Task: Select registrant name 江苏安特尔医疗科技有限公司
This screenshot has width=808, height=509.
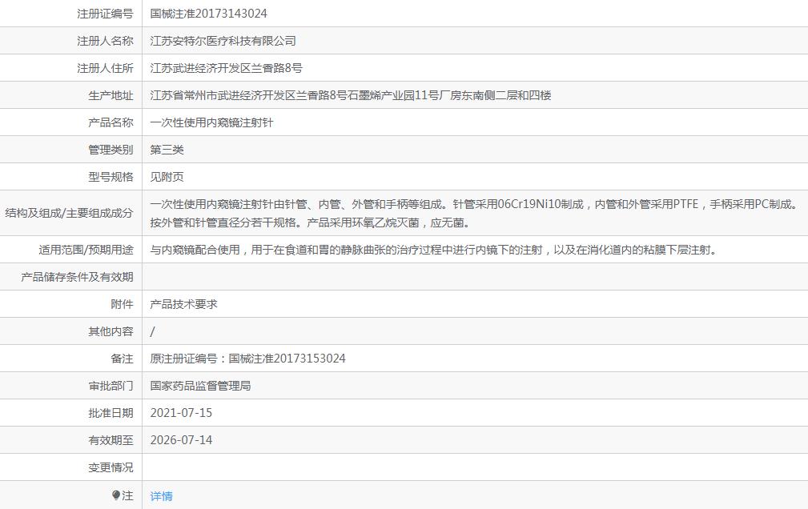Action: pos(223,41)
